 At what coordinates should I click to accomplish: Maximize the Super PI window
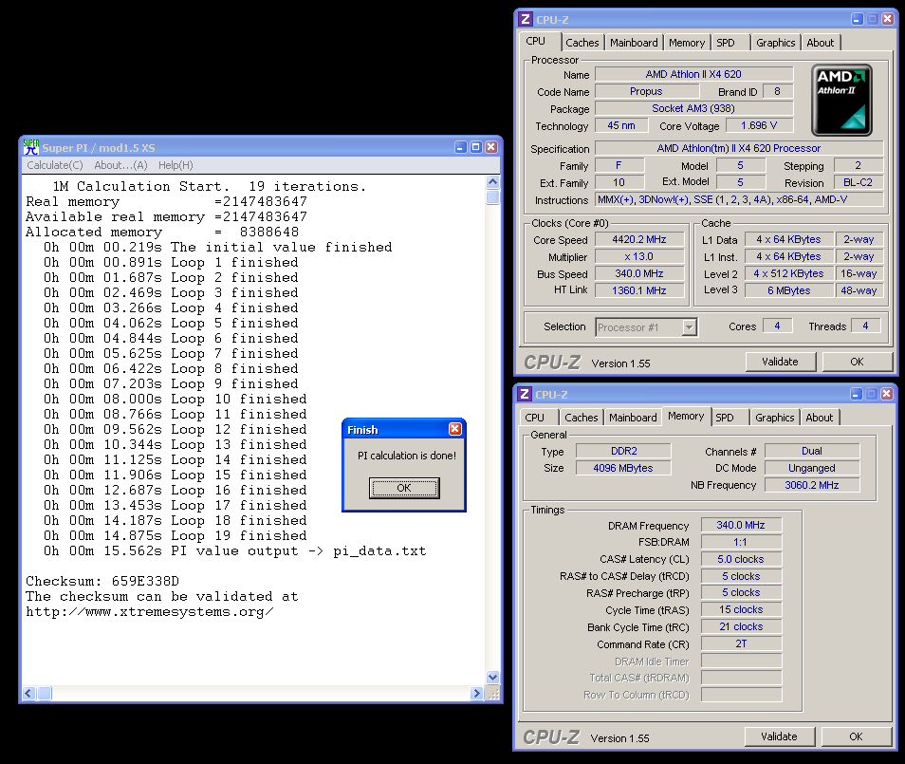(x=475, y=147)
